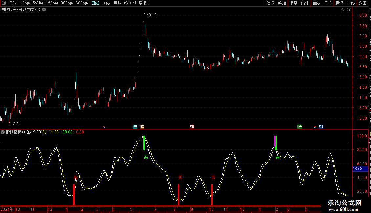Switch to 月线 monthly chart

pyautogui.click(x=117, y=3)
